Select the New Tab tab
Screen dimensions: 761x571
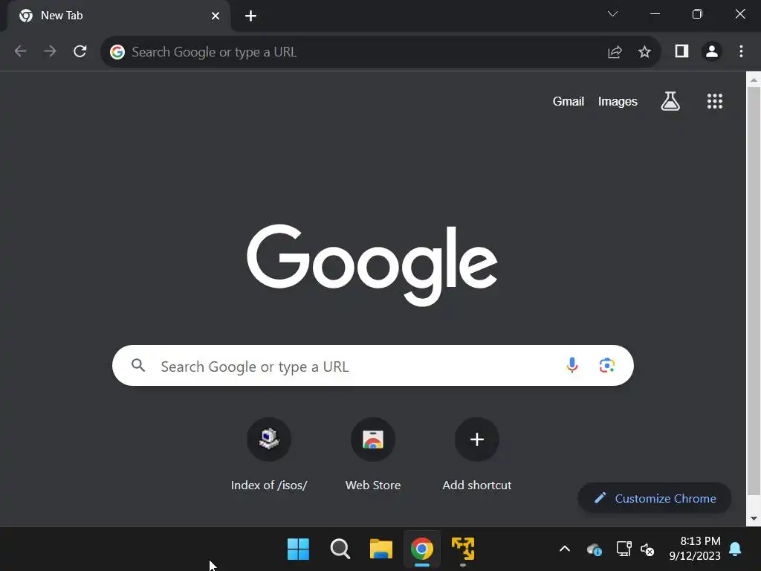tap(119, 16)
